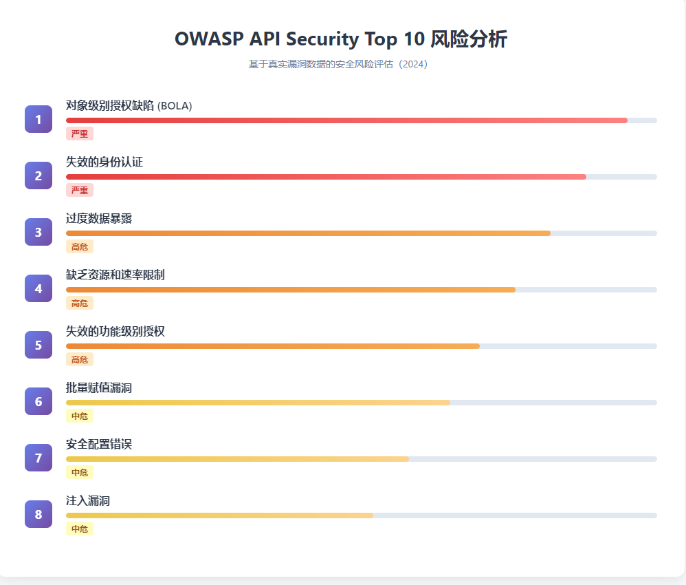Click the number 1 rank badge
Image resolution: width=686 pixels, height=585 pixels.
click(x=38, y=119)
